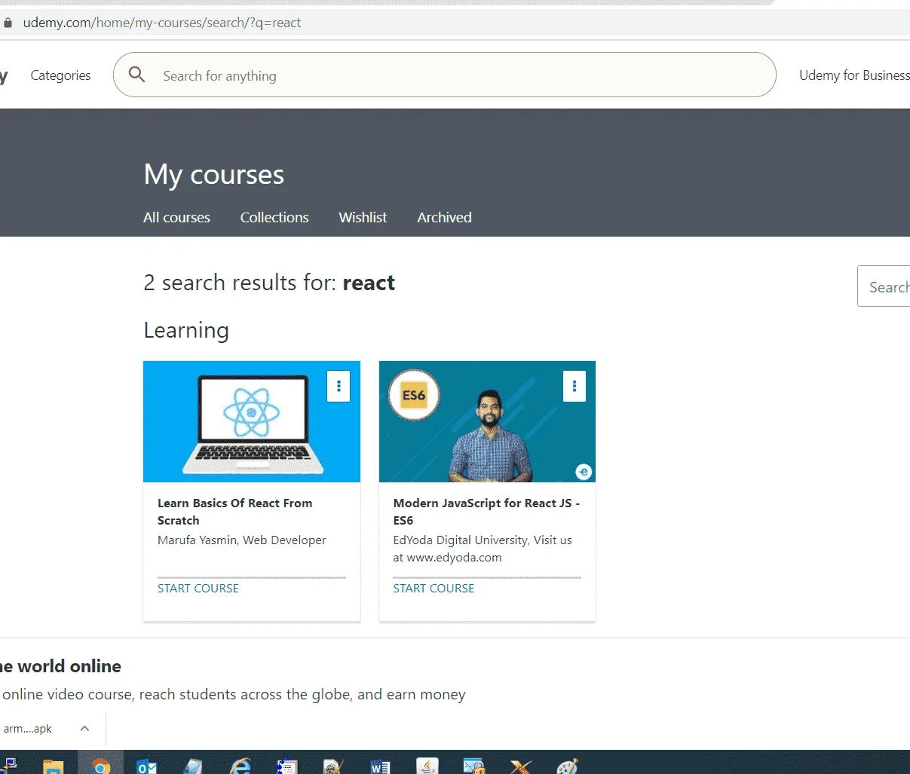Viewport: 910px width, 774px height.
Task: Open the ES6 instructor course thumbnail
Action: tap(487, 421)
